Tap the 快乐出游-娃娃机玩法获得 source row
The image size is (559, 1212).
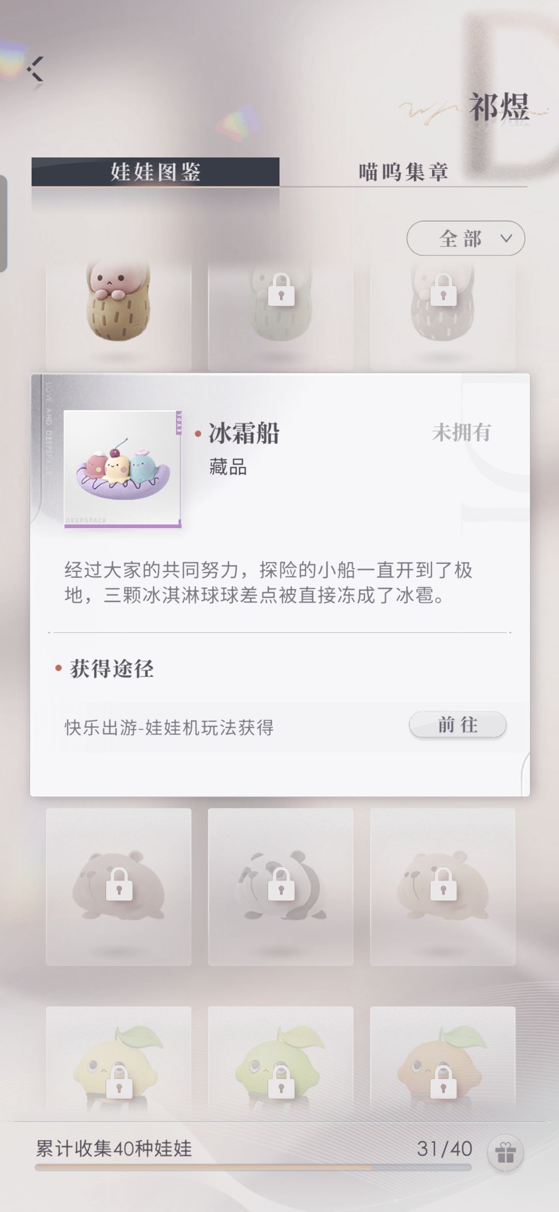coord(279,727)
